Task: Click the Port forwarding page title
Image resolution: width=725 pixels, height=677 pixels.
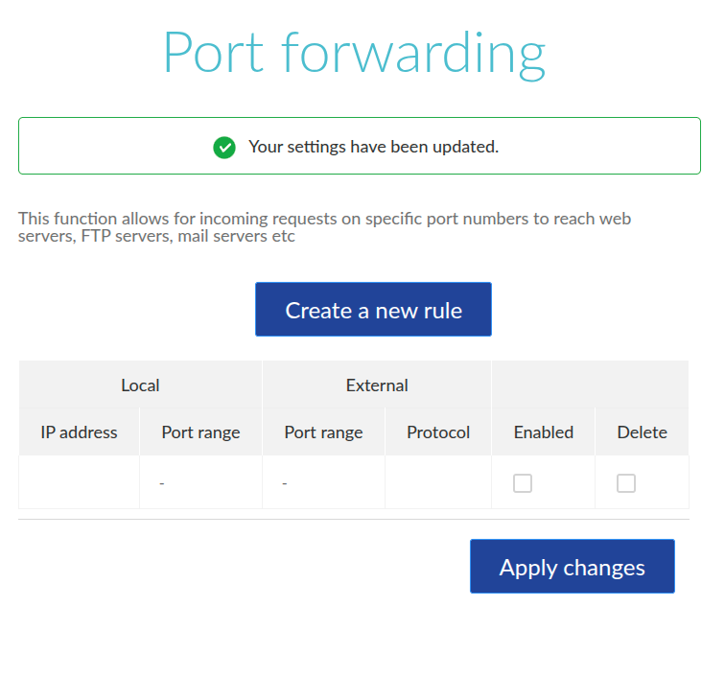Action: tap(354, 52)
